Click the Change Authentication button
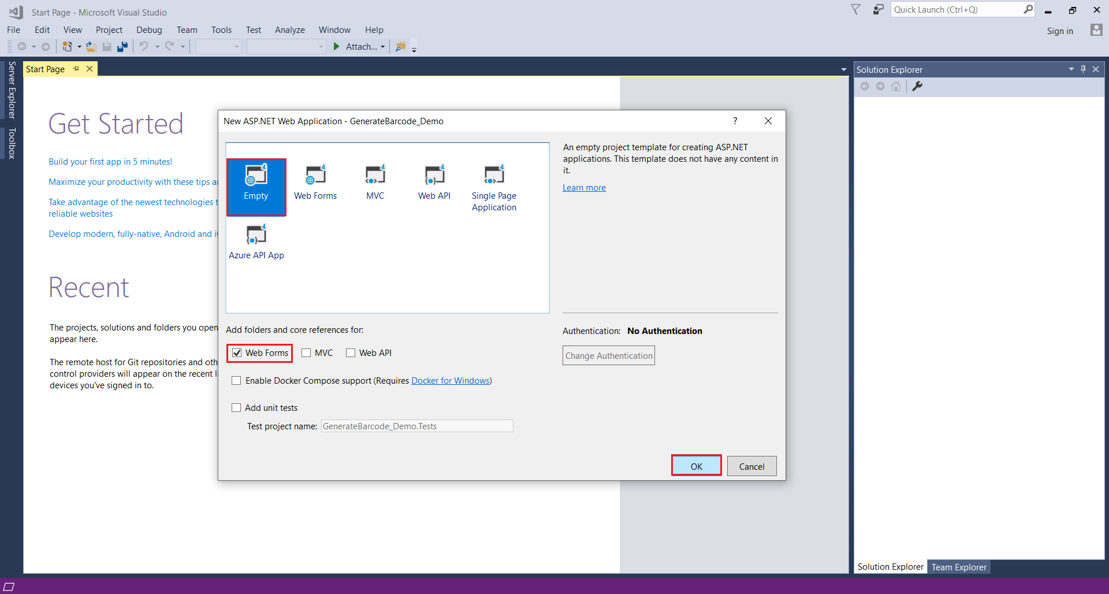The image size is (1109, 594). coord(609,356)
